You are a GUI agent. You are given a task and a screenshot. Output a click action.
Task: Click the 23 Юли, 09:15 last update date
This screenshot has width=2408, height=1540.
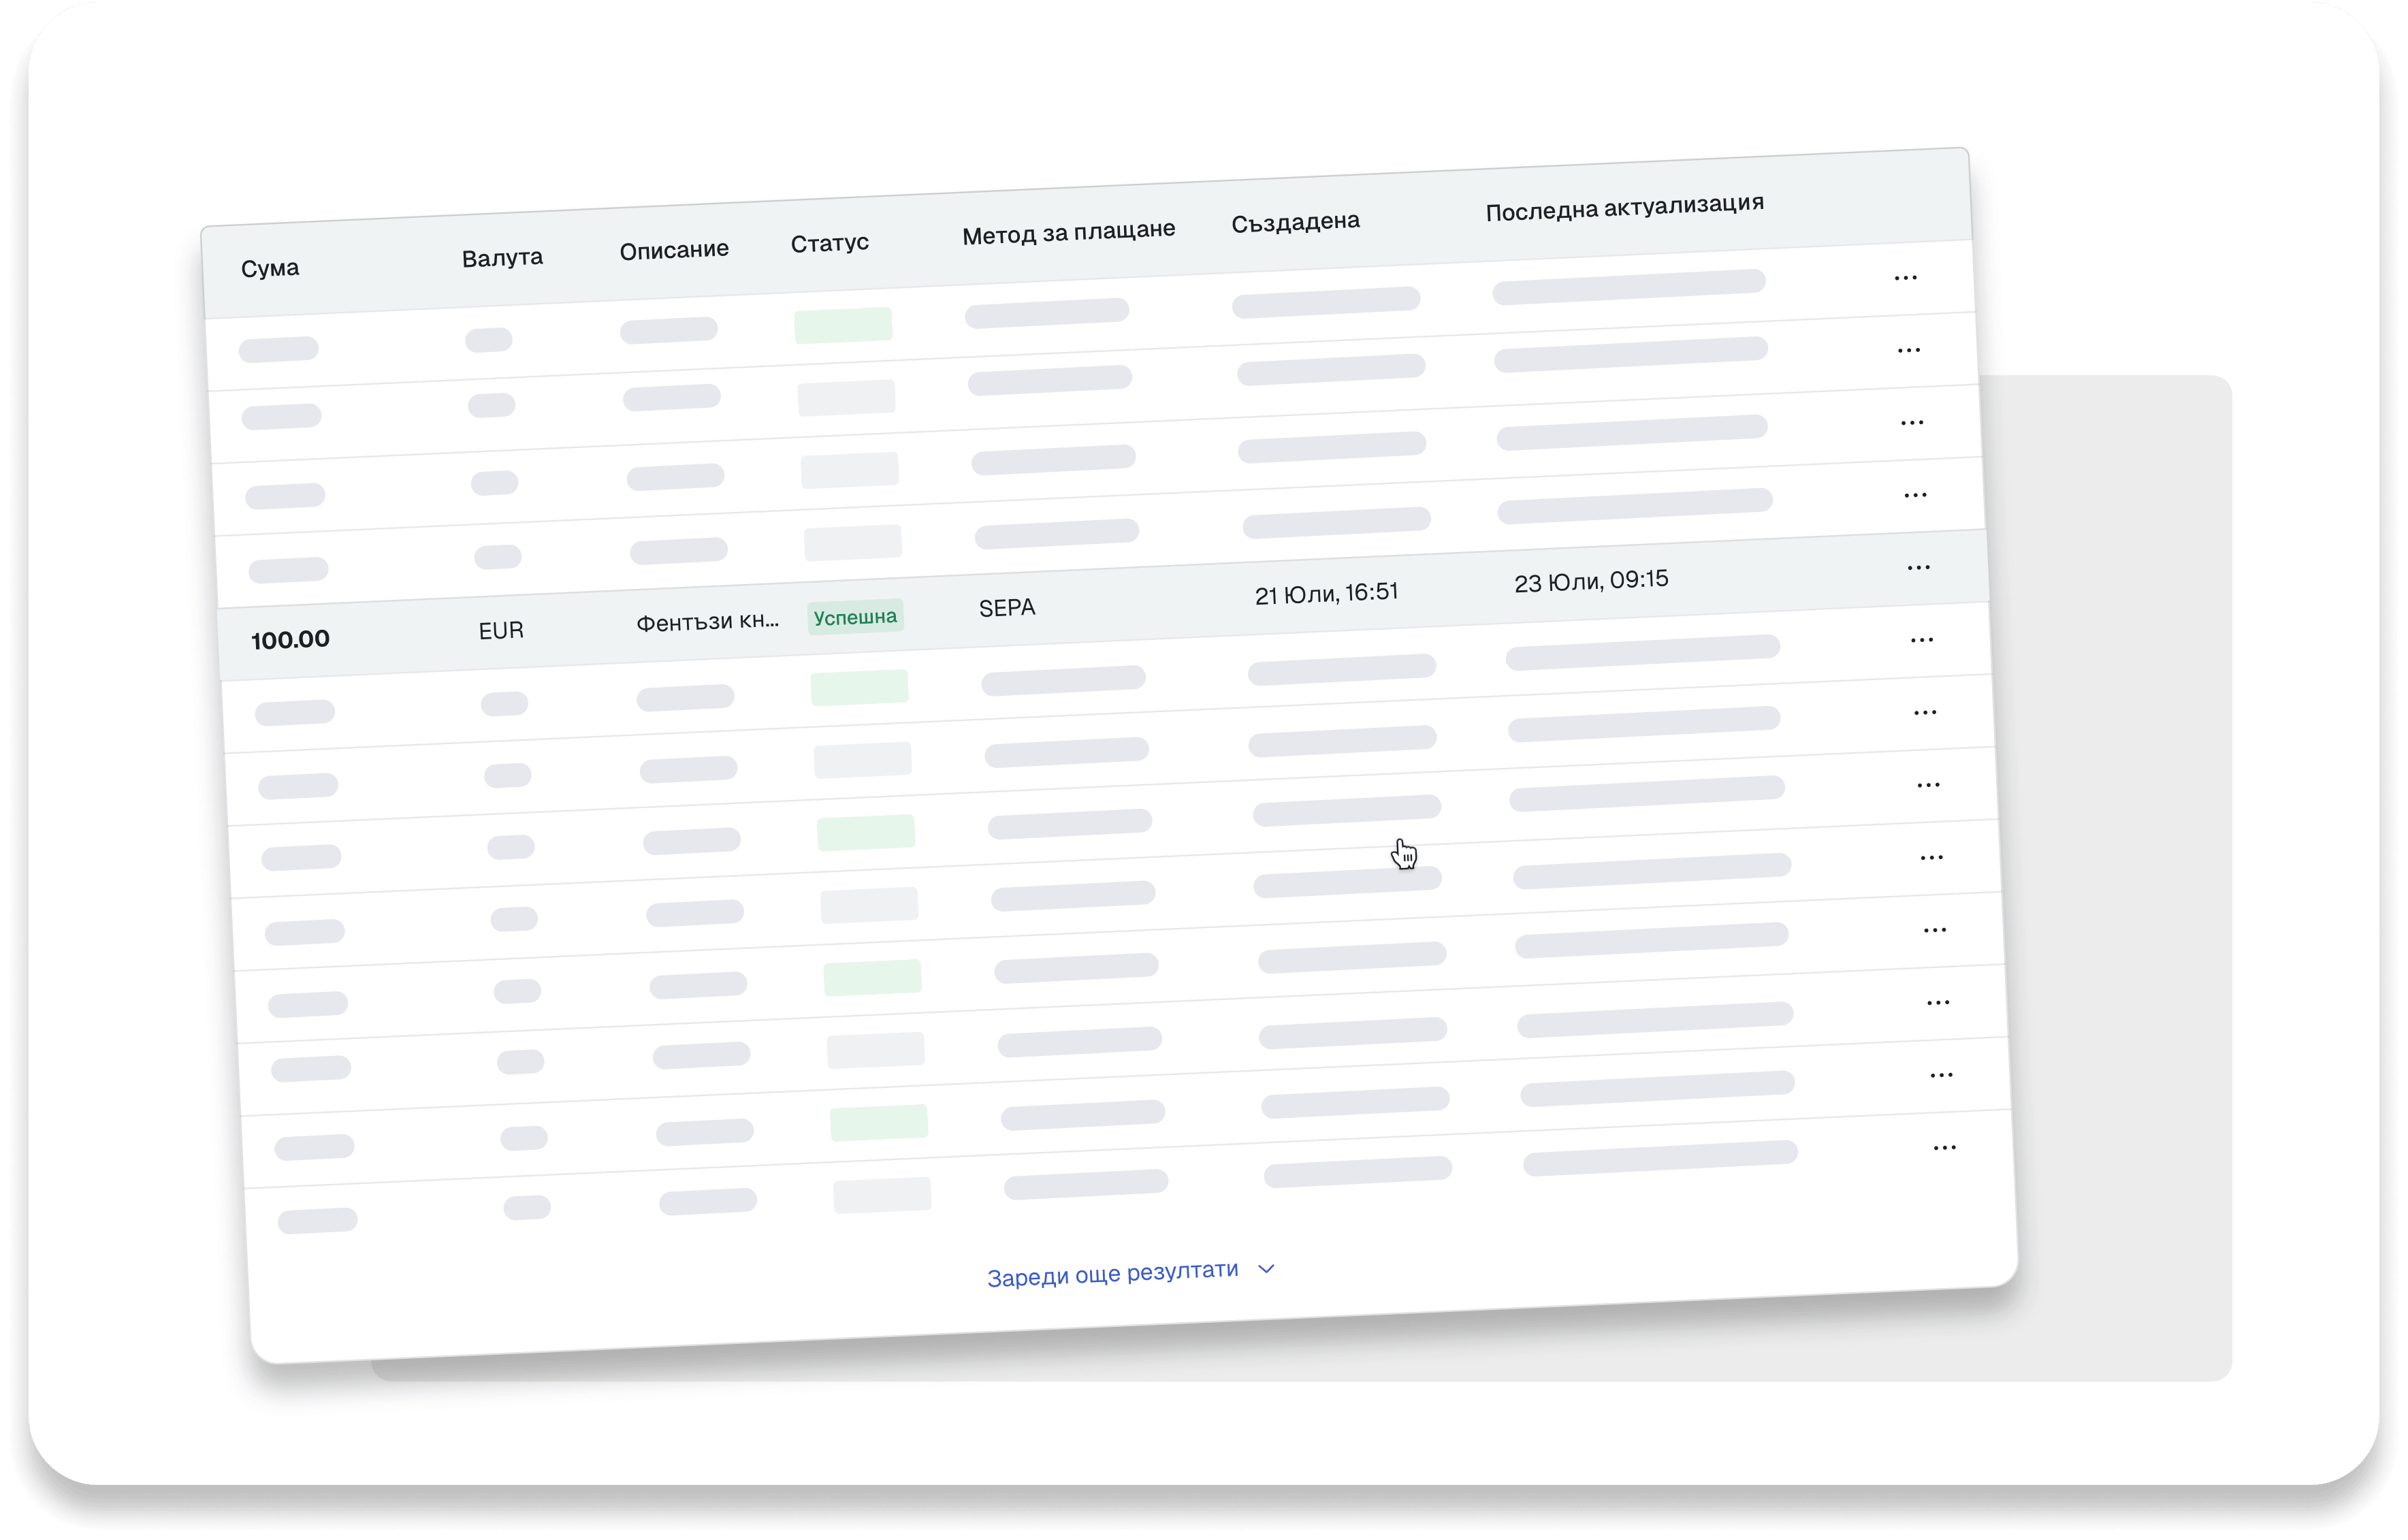point(1591,581)
